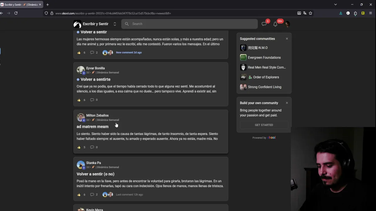Click the Kevin Meza author name

95,210
